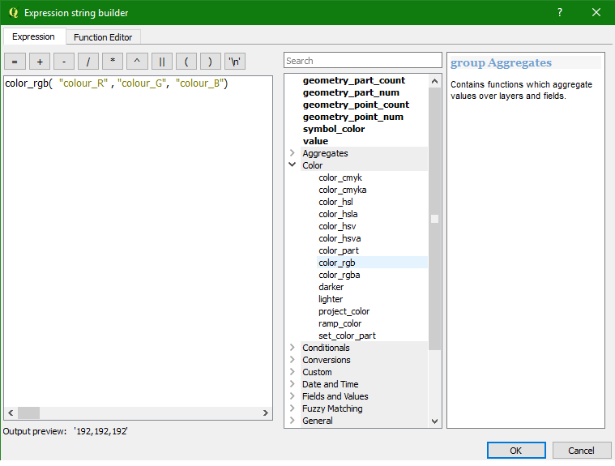Select the value variable
This screenshot has width=615, height=466.
(x=315, y=141)
